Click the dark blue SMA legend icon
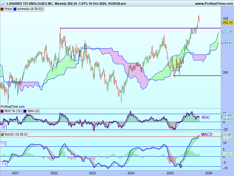 point(25,111)
